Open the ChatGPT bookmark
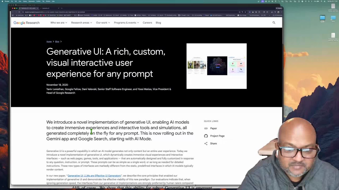This screenshot has width=339, height=190. coord(68,15)
